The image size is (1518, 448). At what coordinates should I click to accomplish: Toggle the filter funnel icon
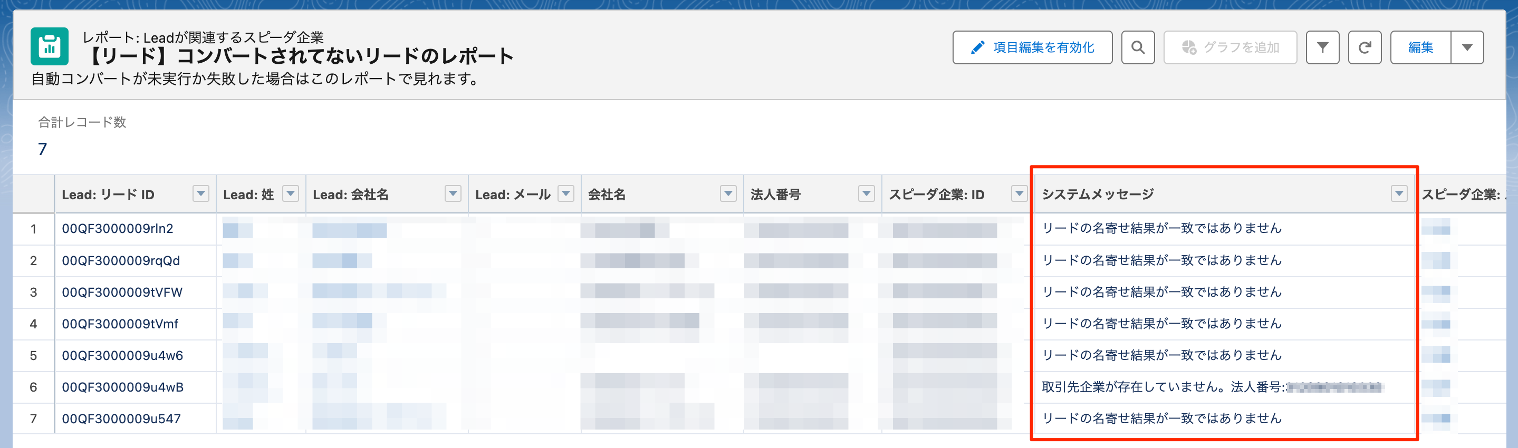(x=1322, y=47)
